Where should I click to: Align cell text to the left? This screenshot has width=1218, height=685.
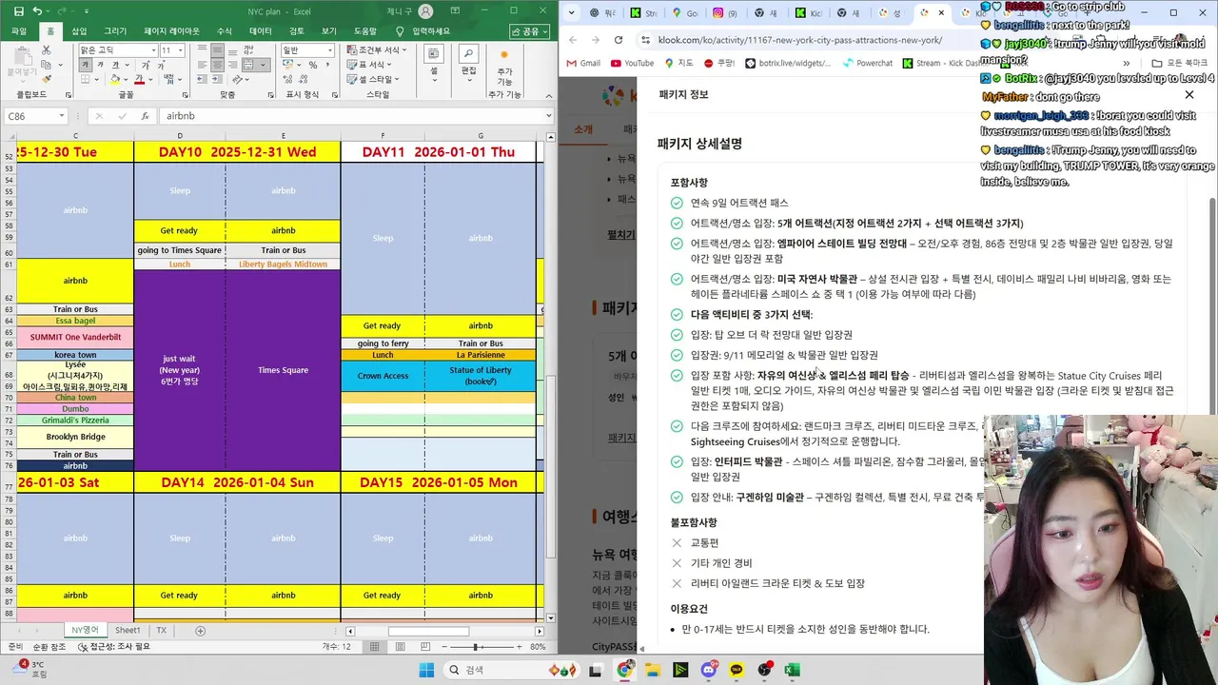[202, 65]
